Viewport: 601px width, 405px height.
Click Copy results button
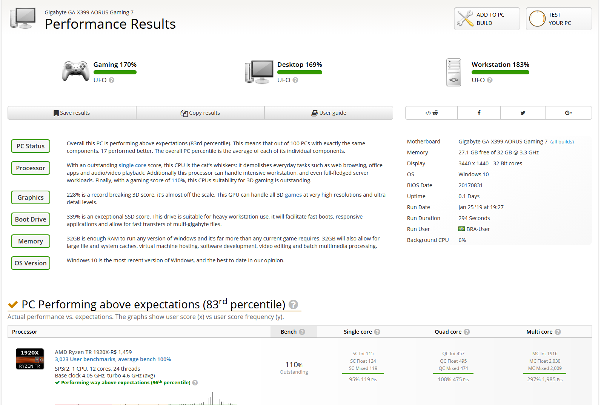(x=200, y=113)
